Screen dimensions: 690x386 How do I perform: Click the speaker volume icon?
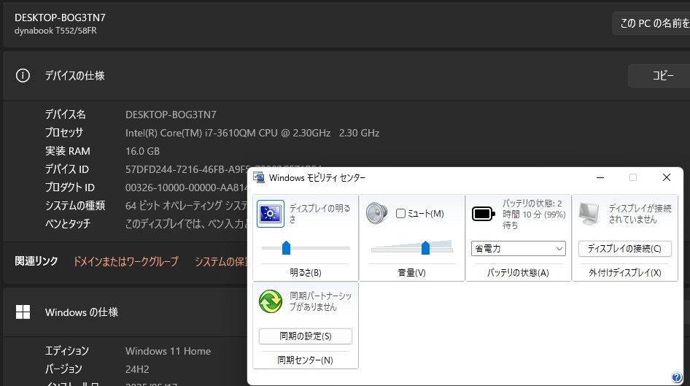[376, 214]
